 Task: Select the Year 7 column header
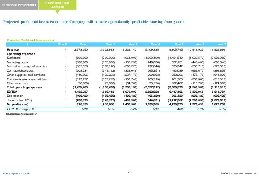click(x=222, y=44)
